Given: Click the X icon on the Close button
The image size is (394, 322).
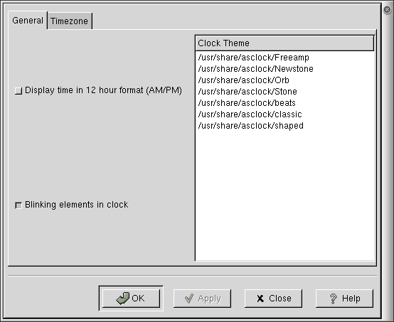Looking at the screenshot, I should (260, 299).
